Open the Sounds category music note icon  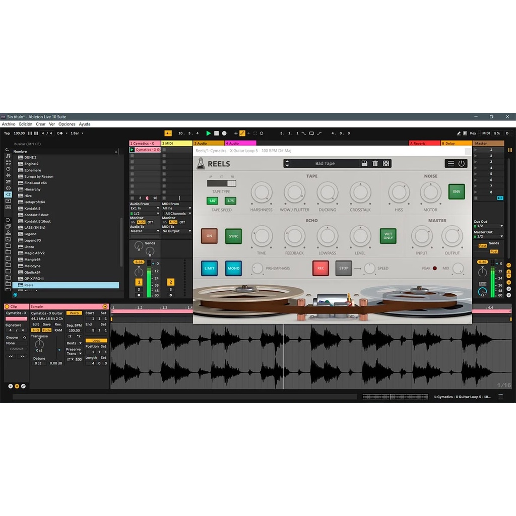[x=8, y=156]
